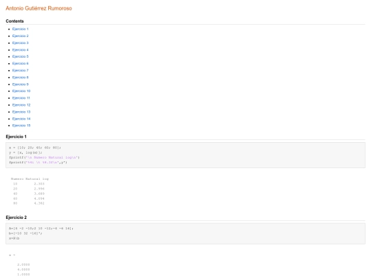Click code line x = [10; 20; 40; 60; 80]
This screenshot has width=371, height=278.
(x=35, y=148)
